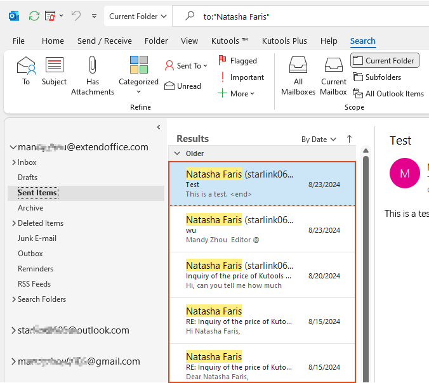
Task: Toggle the Unread filter
Action: 183,86
